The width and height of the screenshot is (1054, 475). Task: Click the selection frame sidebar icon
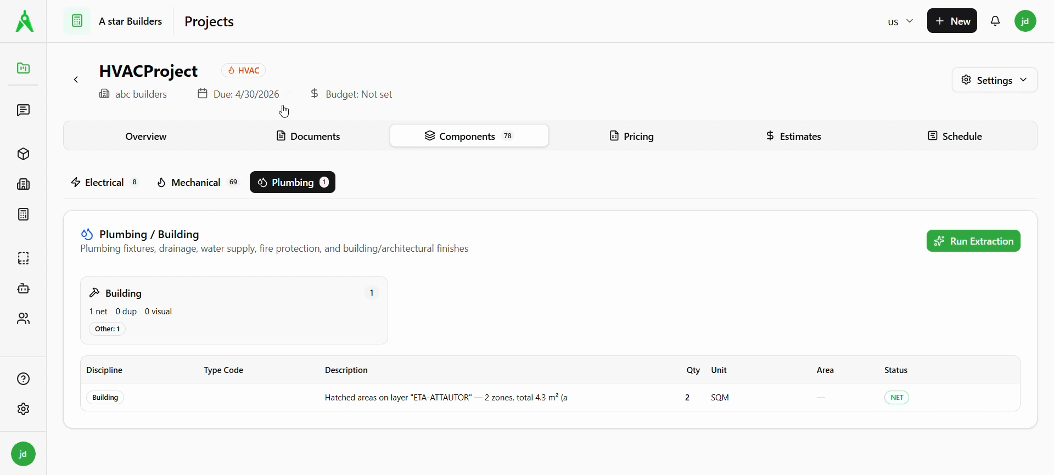(x=23, y=258)
